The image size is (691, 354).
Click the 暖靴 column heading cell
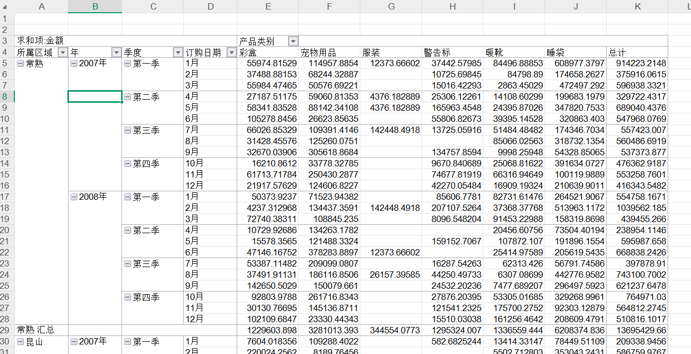pyautogui.click(x=514, y=52)
